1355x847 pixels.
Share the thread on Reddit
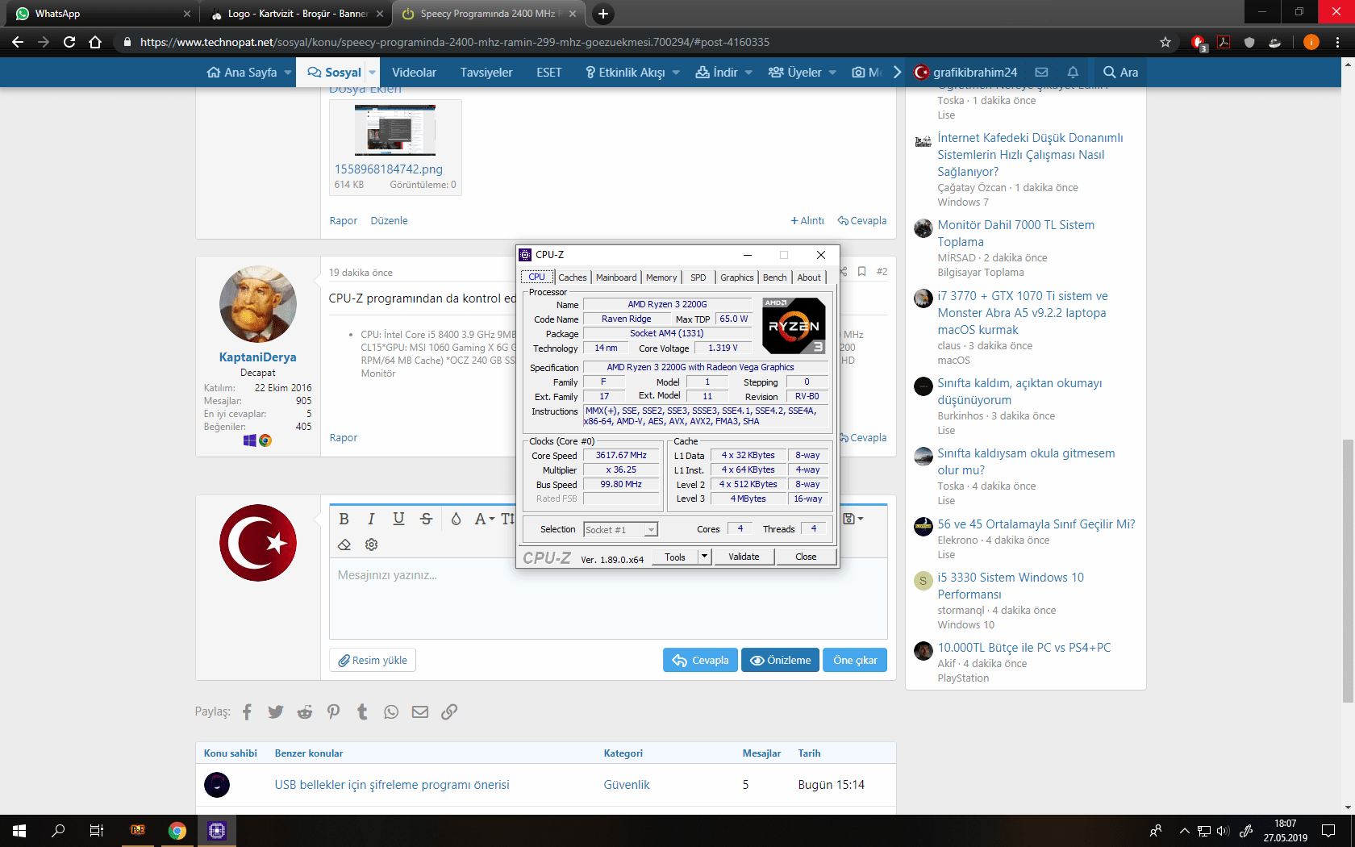point(305,711)
